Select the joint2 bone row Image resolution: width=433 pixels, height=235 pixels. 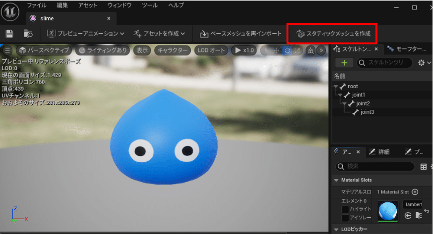[x=382, y=103]
